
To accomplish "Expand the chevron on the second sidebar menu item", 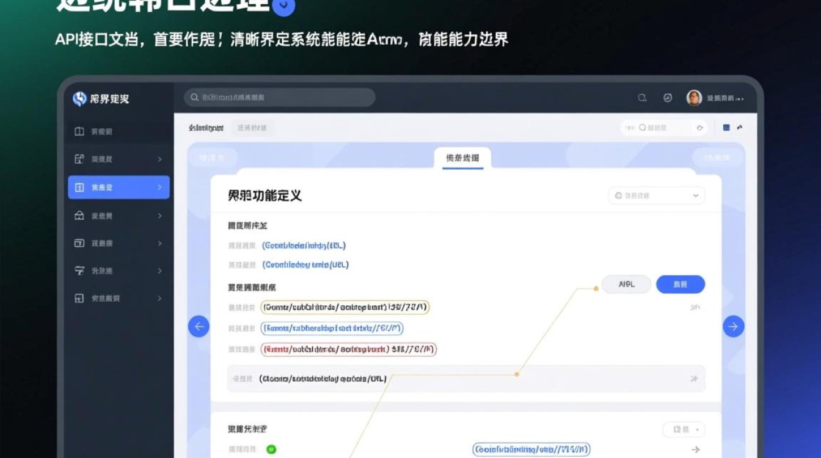I will click(159, 159).
